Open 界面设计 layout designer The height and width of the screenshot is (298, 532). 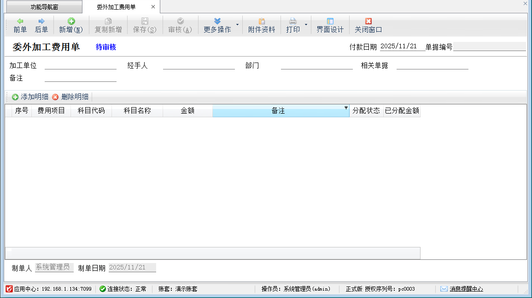coord(330,25)
